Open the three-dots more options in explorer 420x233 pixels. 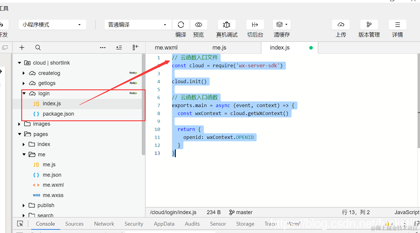click(x=102, y=47)
